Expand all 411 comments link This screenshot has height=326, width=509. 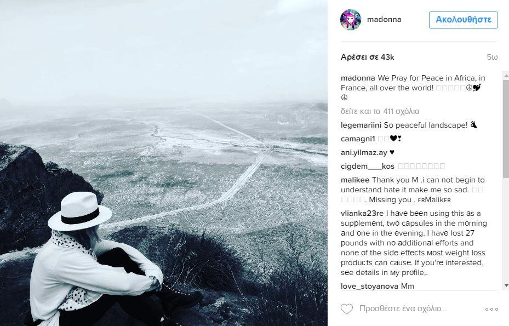tap(380, 111)
